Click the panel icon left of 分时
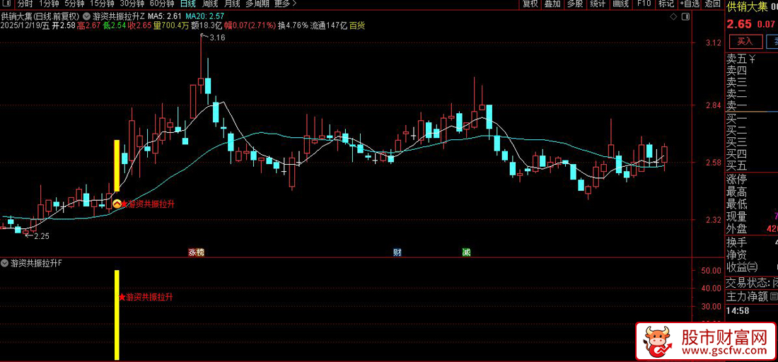The width and height of the screenshot is (778, 362). (5, 4)
